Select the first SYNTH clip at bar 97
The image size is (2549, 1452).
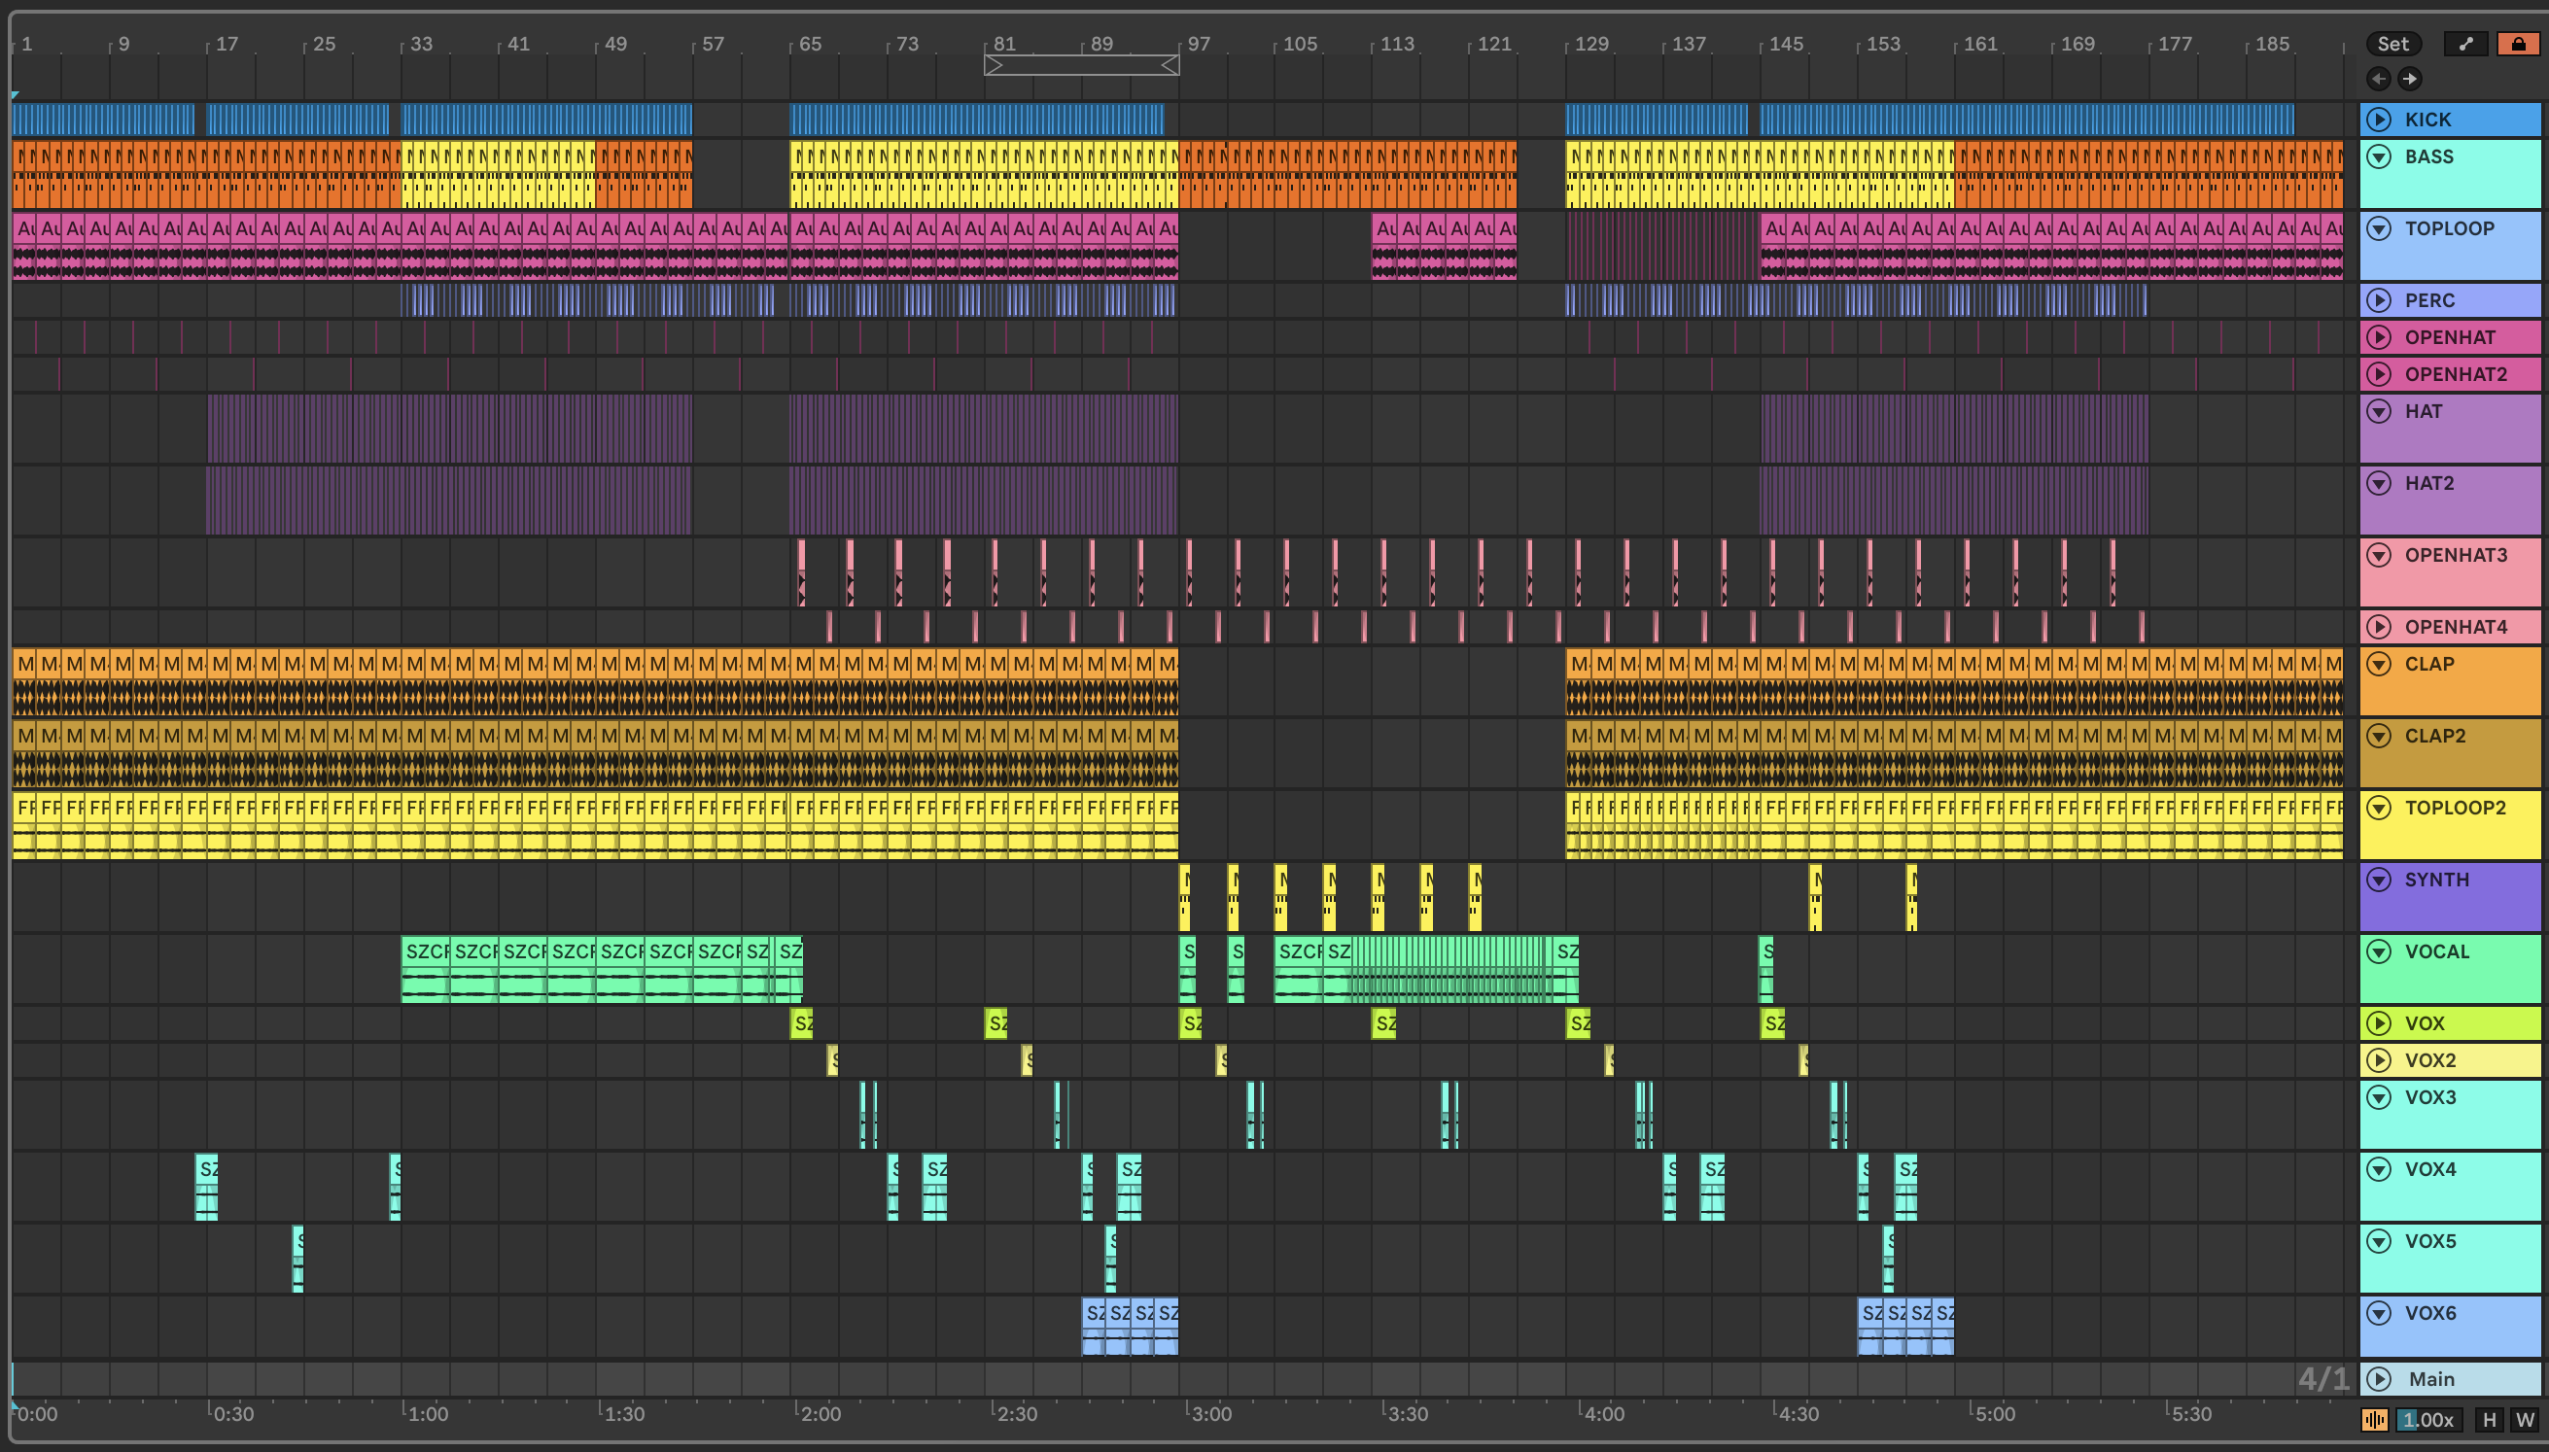click(x=1184, y=896)
